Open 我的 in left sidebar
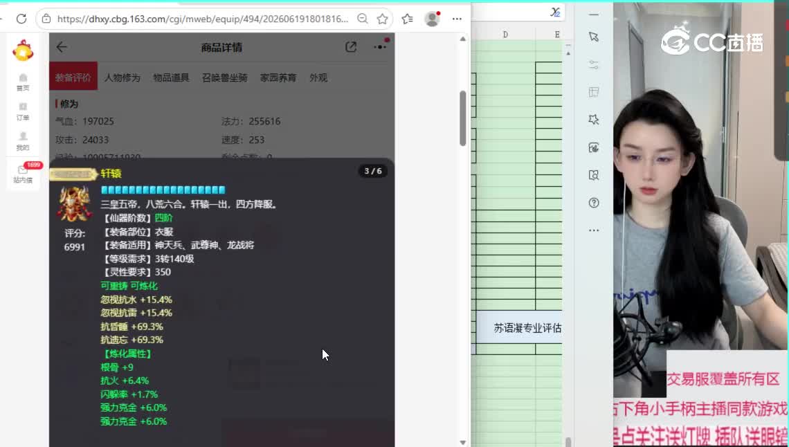The image size is (789, 447). pyautogui.click(x=23, y=141)
